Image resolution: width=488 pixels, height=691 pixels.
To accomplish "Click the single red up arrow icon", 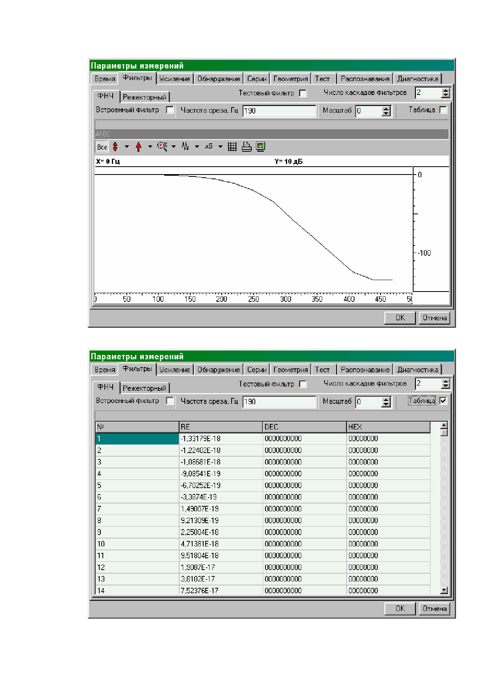I will point(139,147).
